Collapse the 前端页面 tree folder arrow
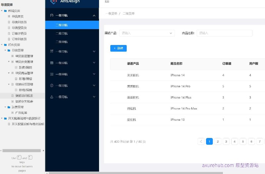This screenshot has height=174, width=265. [x=2, y=11]
